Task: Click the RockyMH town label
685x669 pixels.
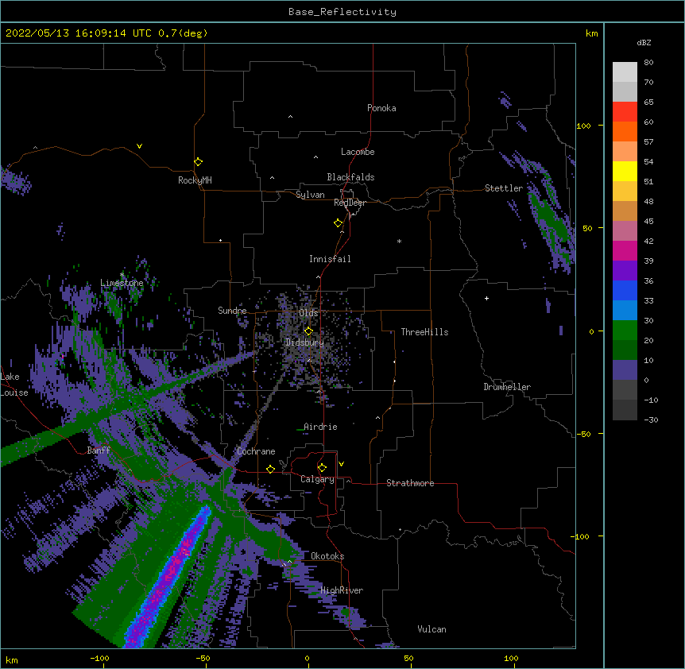Action: click(195, 180)
